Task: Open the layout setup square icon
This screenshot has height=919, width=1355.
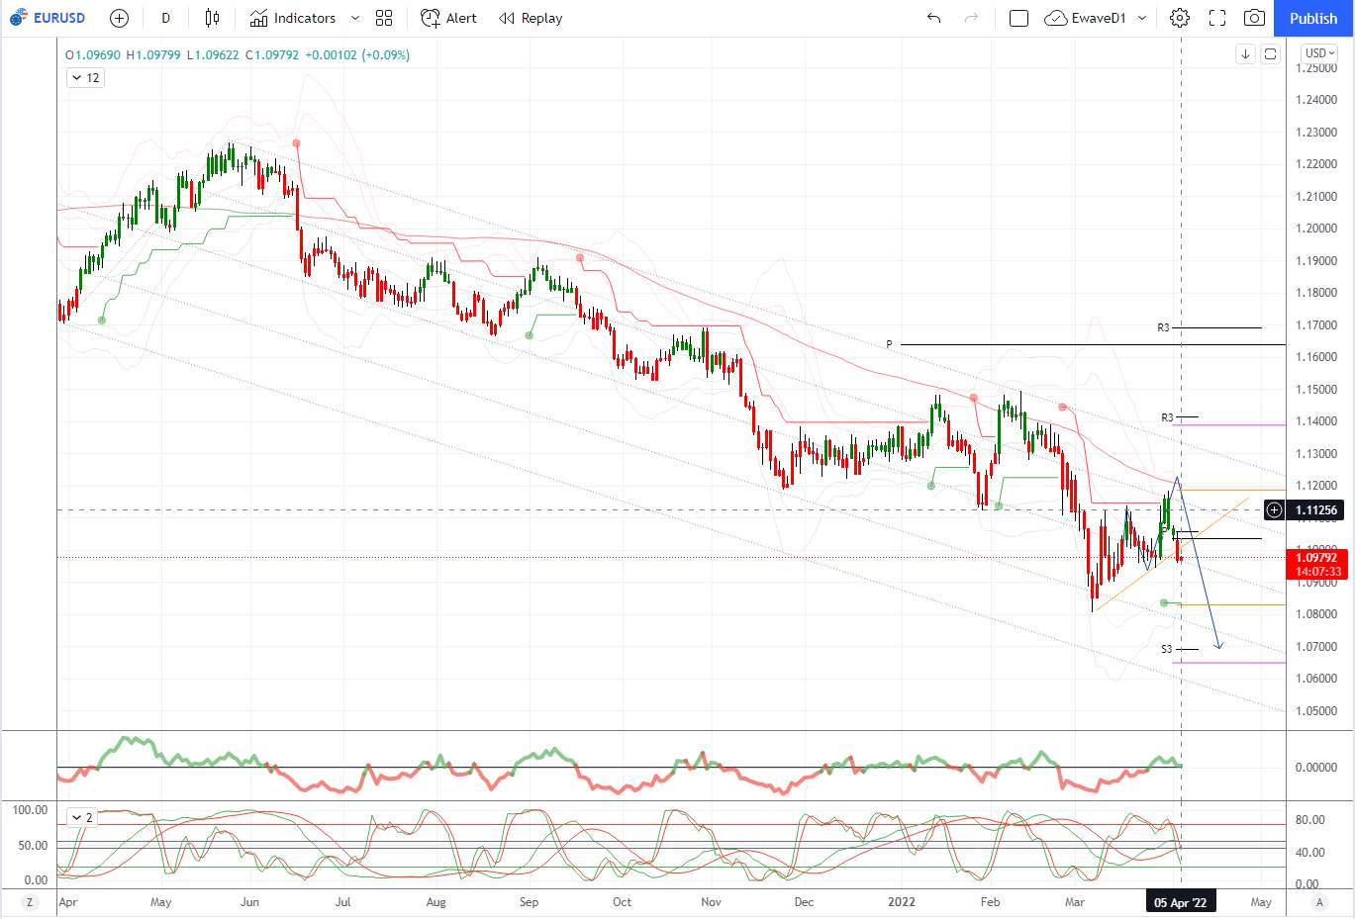Action: (1018, 18)
